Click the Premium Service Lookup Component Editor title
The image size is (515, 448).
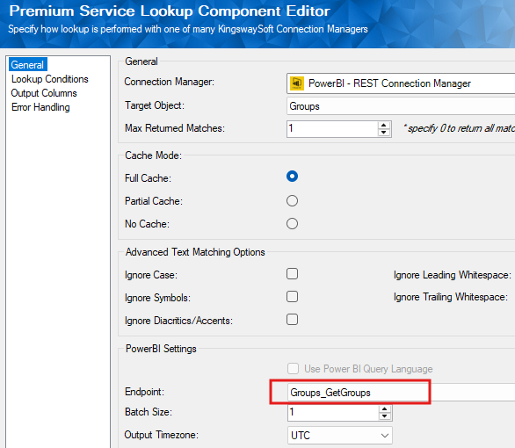170,11
